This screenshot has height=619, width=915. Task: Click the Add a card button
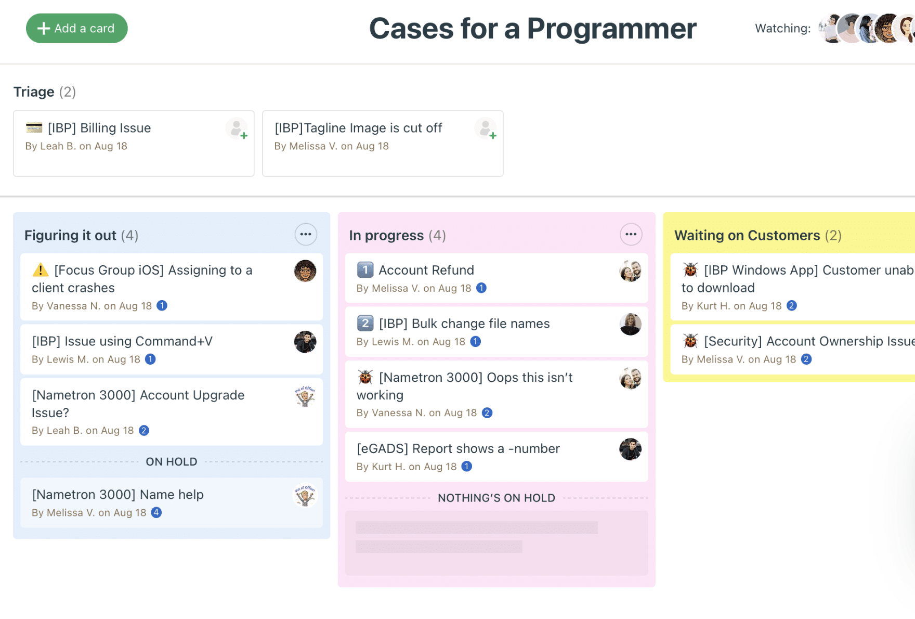tap(77, 28)
